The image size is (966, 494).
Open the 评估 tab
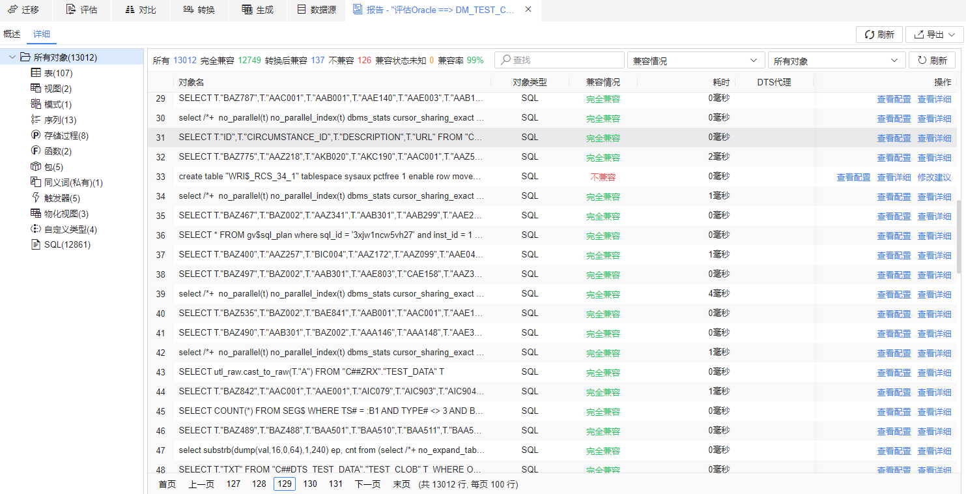(x=81, y=10)
